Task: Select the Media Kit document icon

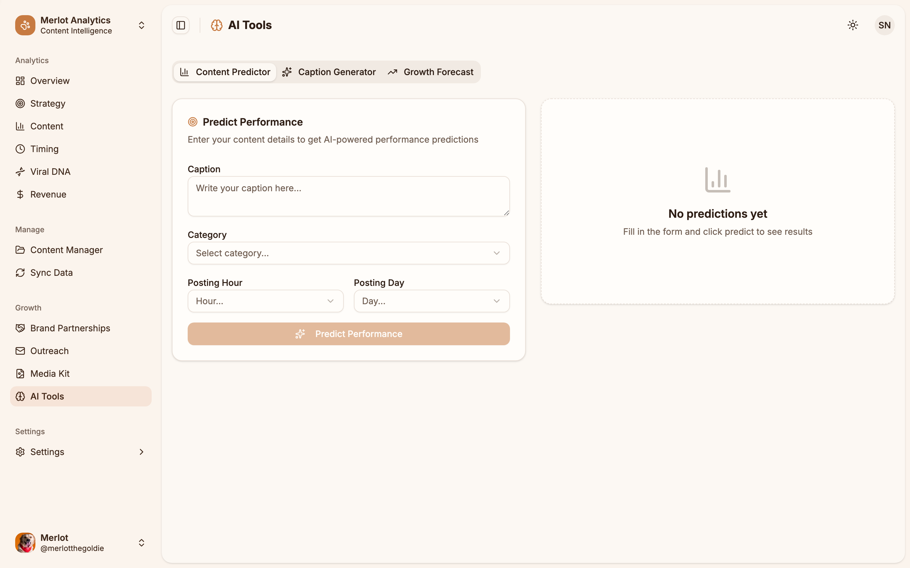Action: click(20, 373)
